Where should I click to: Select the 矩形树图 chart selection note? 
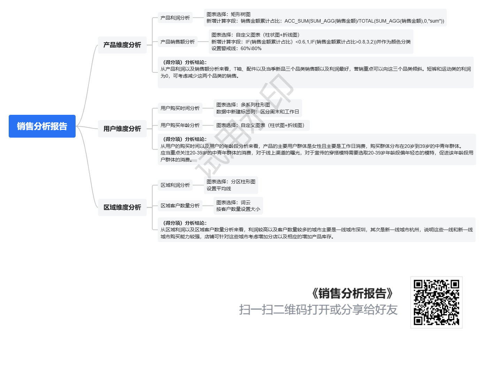pyautogui.click(x=325, y=18)
